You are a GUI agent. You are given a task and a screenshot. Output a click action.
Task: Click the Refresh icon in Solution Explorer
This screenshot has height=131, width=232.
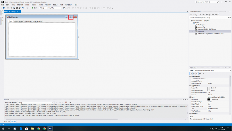204,14
